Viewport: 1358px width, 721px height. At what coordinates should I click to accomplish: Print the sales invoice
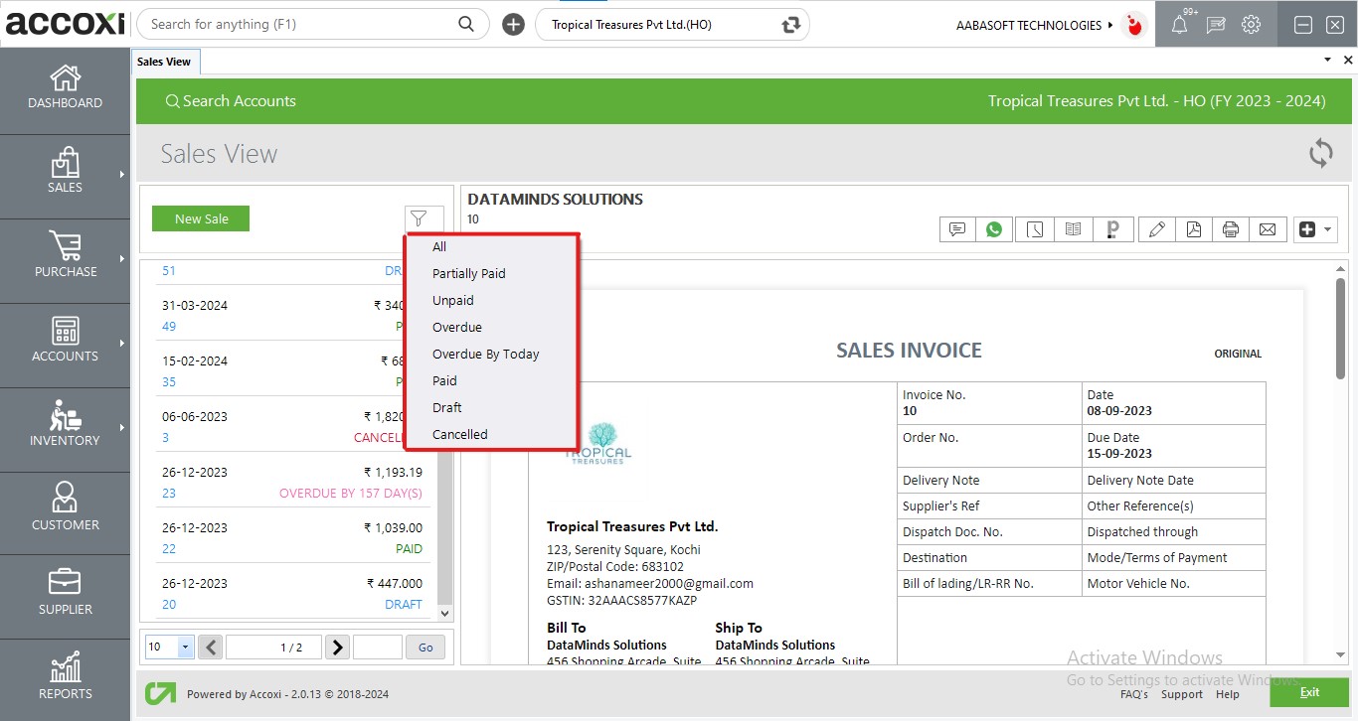(1230, 228)
